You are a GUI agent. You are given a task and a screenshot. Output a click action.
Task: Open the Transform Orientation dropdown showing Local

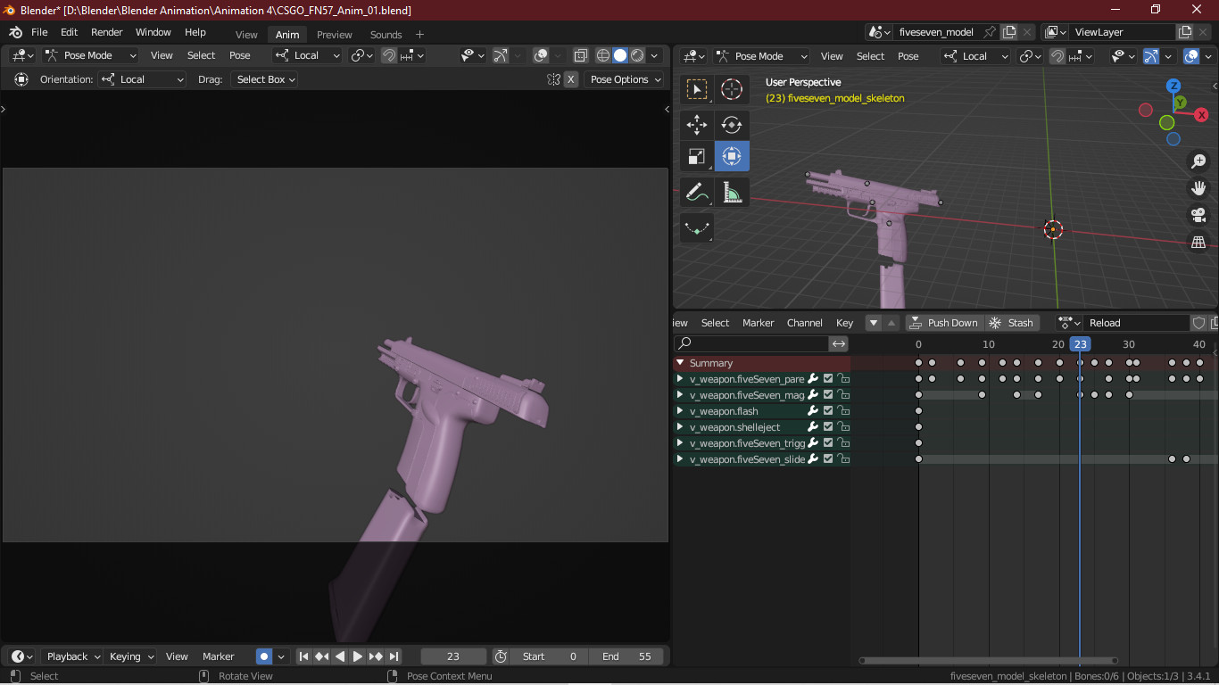(x=307, y=54)
